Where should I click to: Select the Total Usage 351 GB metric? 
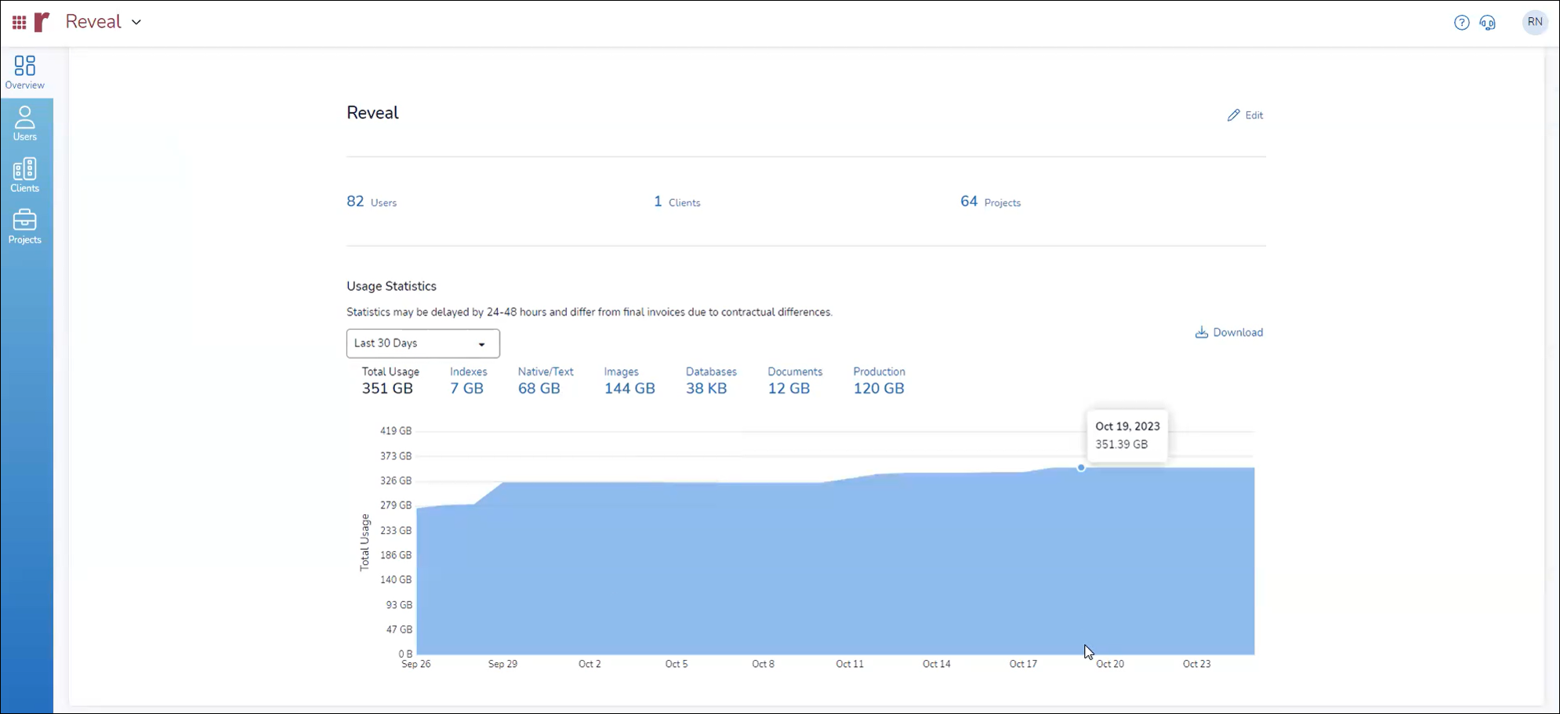coord(390,381)
